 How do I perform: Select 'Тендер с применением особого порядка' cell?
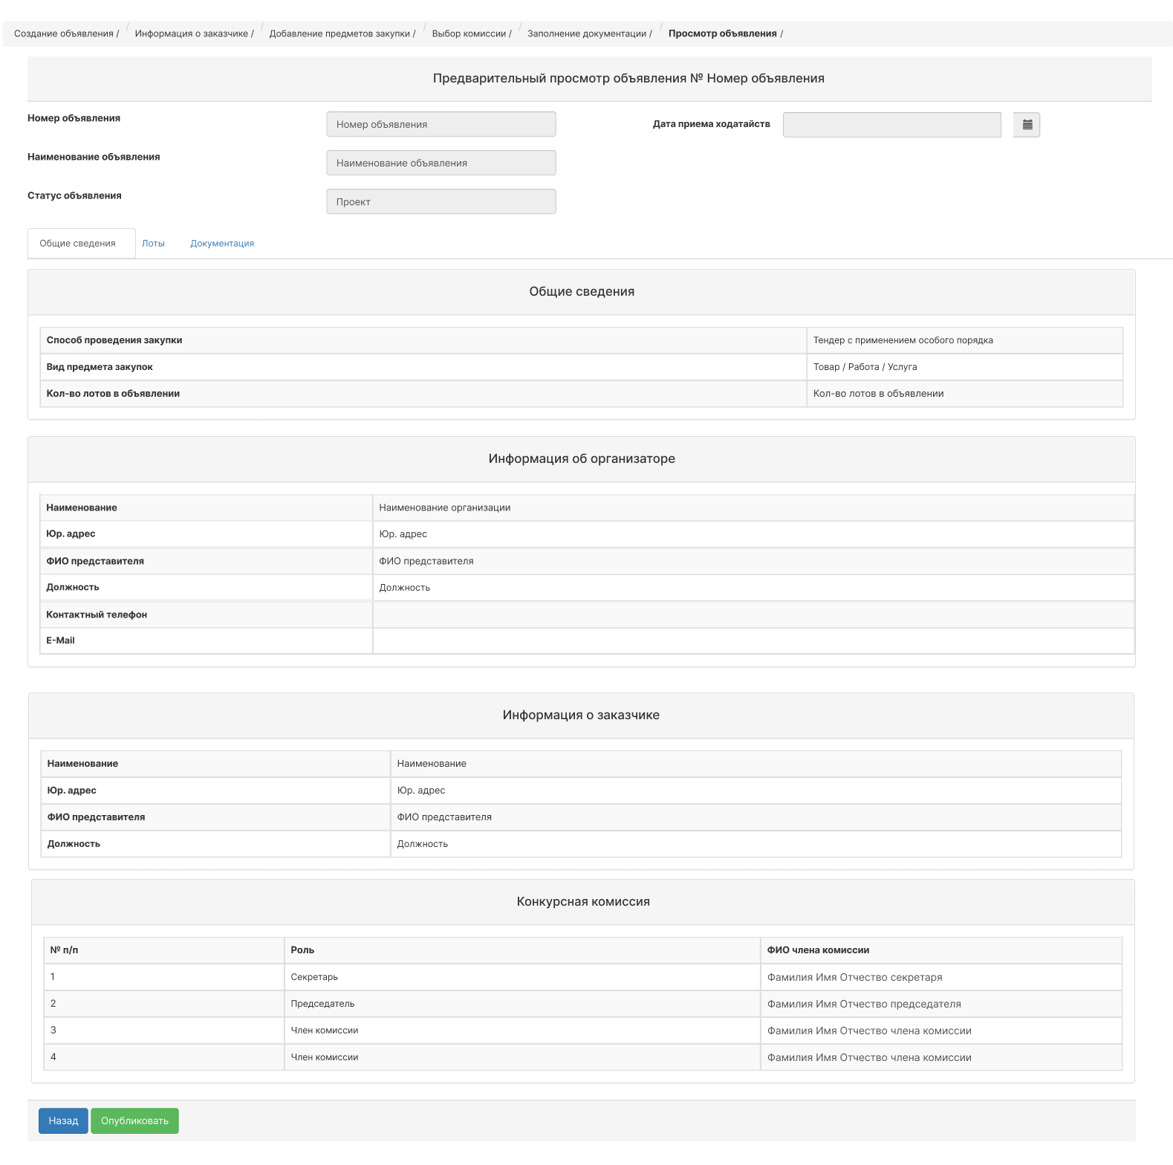pyautogui.click(x=964, y=340)
